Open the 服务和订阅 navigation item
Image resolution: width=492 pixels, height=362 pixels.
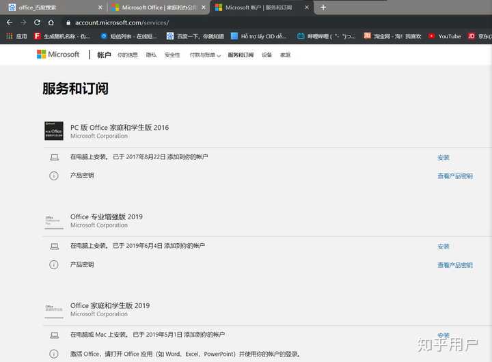tap(241, 55)
